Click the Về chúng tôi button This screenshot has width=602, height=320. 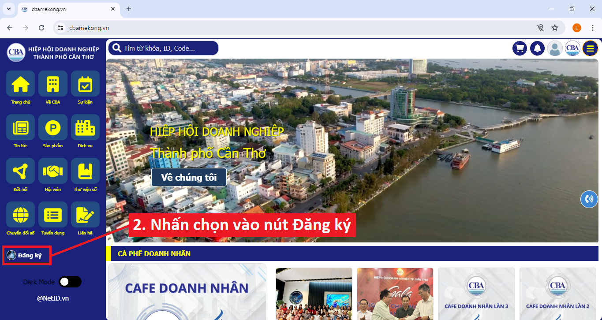point(189,178)
